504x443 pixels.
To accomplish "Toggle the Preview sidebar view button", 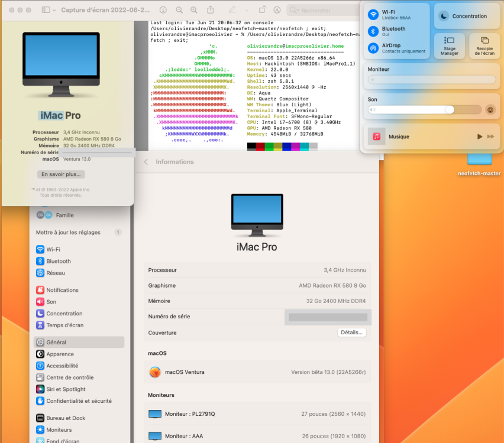I will click(x=46, y=10).
